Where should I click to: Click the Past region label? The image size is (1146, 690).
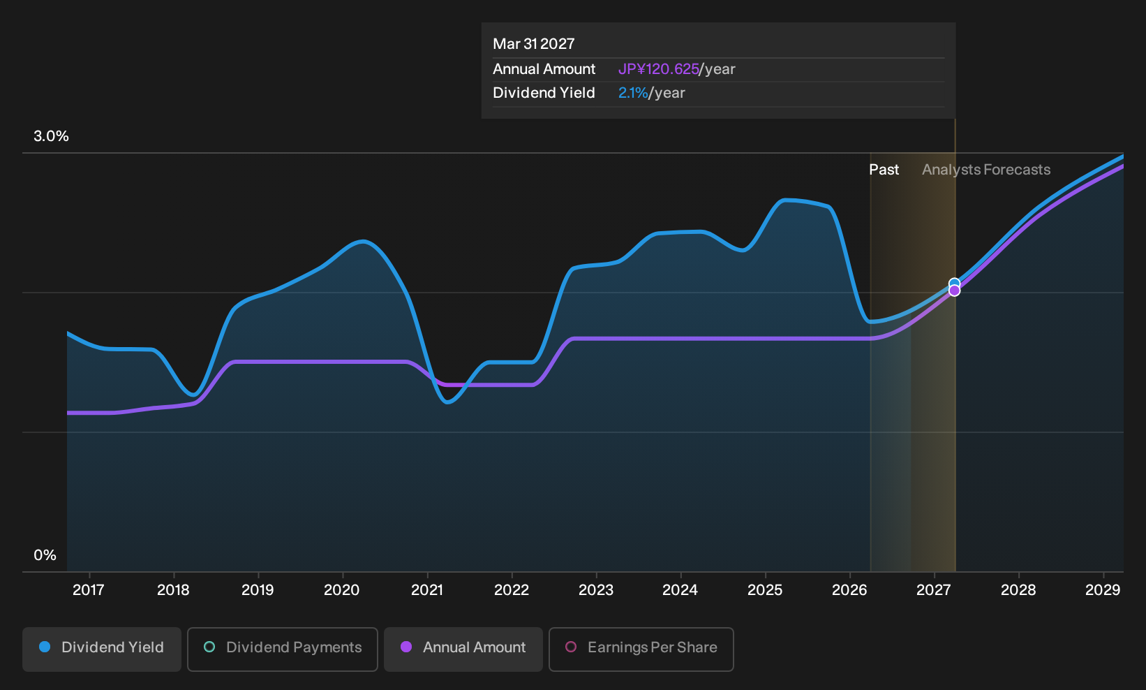[x=884, y=170]
